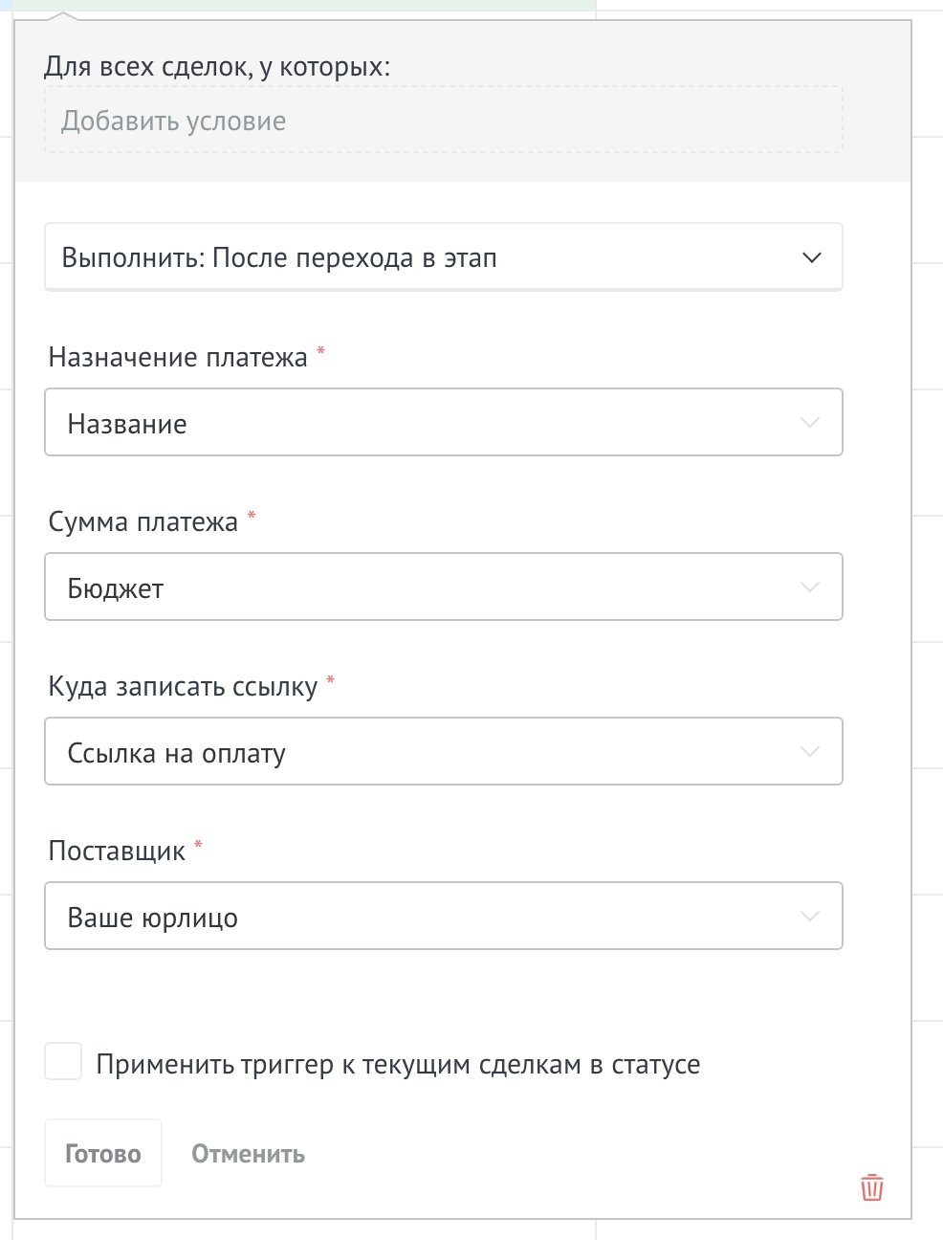Click the arrow icon in Ссылка на оплату field

pyautogui.click(x=810, y=752)
